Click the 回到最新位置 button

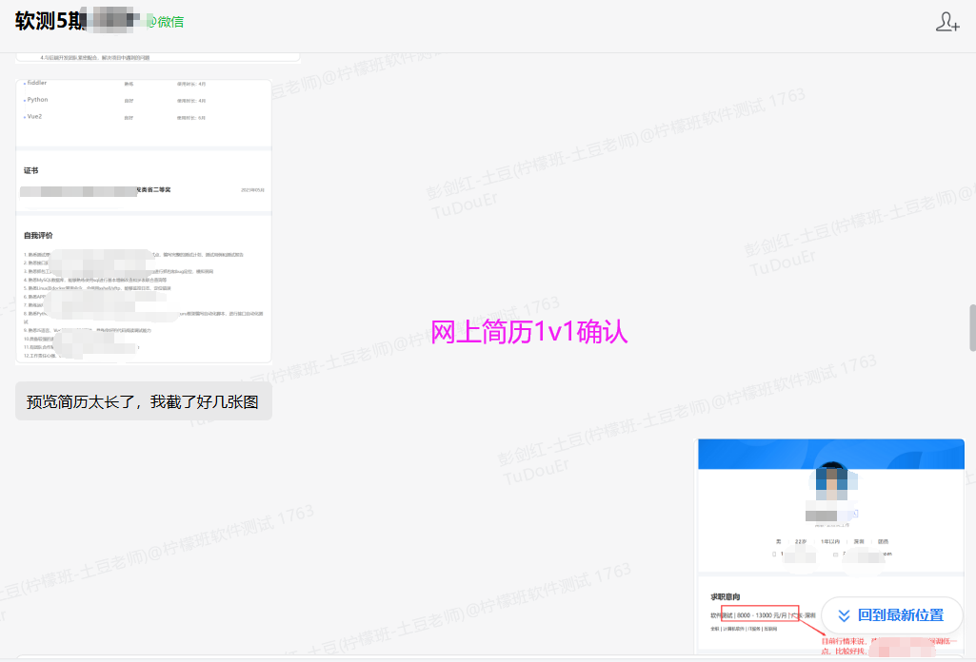click(x=891, y=615)
